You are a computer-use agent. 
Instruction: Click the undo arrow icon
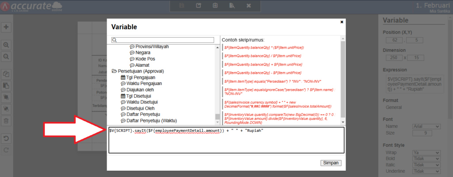click(x=7, y=139)
